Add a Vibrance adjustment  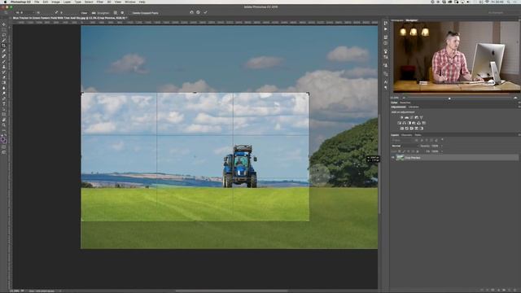click(422, 117)
